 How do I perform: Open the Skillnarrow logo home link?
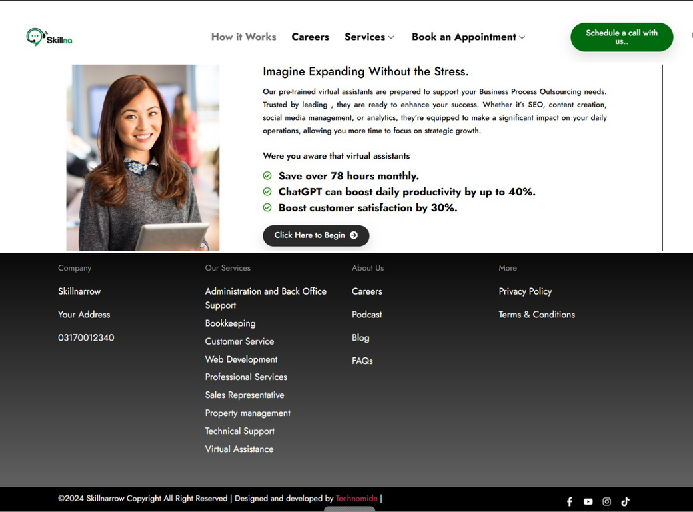(49, 37)
